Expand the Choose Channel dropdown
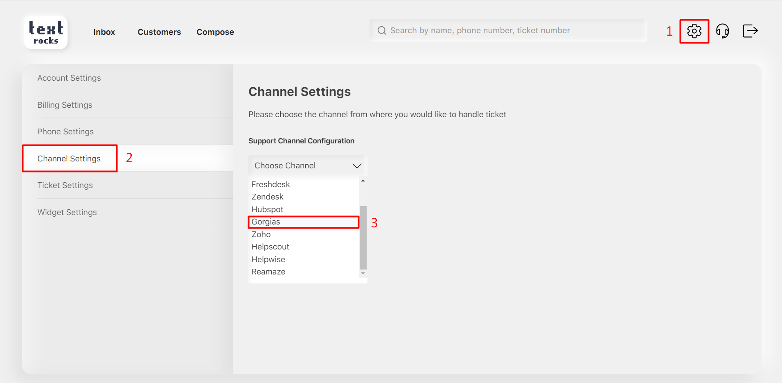Screen dimensions: 782x383 307,165
